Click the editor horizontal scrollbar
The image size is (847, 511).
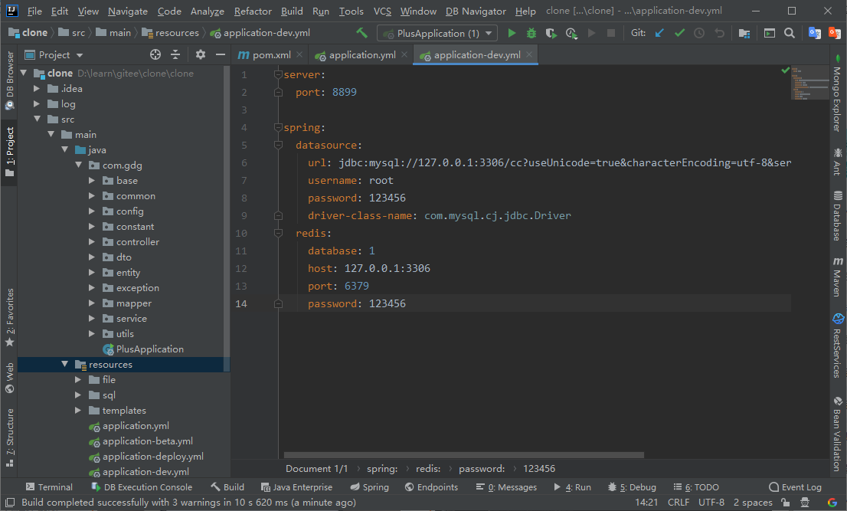coord(463,455)
